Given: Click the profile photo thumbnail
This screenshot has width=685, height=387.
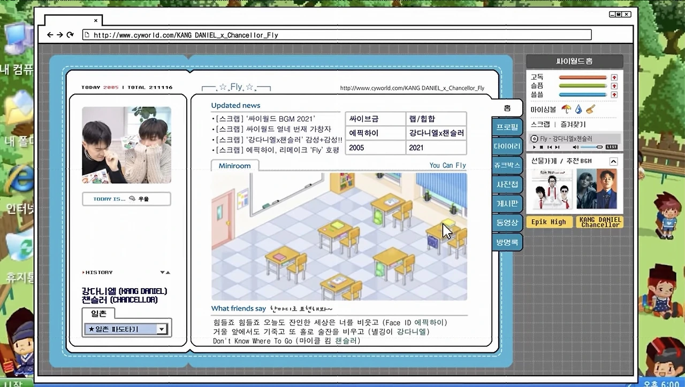Looking at the screenshot, I should pyautogui.click(x=126, y=145).
